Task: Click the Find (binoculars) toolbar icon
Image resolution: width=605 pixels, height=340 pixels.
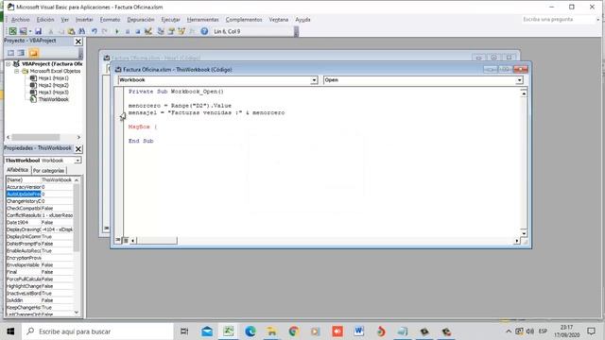Action: click(82, 31)
